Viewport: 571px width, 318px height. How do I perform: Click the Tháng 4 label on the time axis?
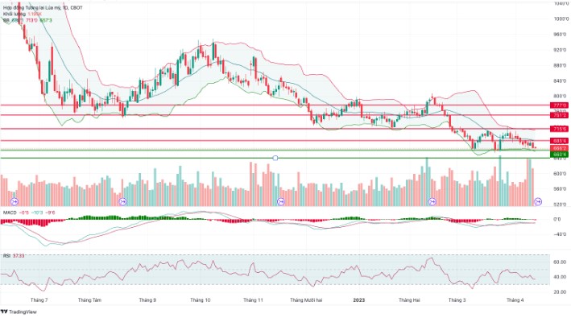click(x=515, y=300)
